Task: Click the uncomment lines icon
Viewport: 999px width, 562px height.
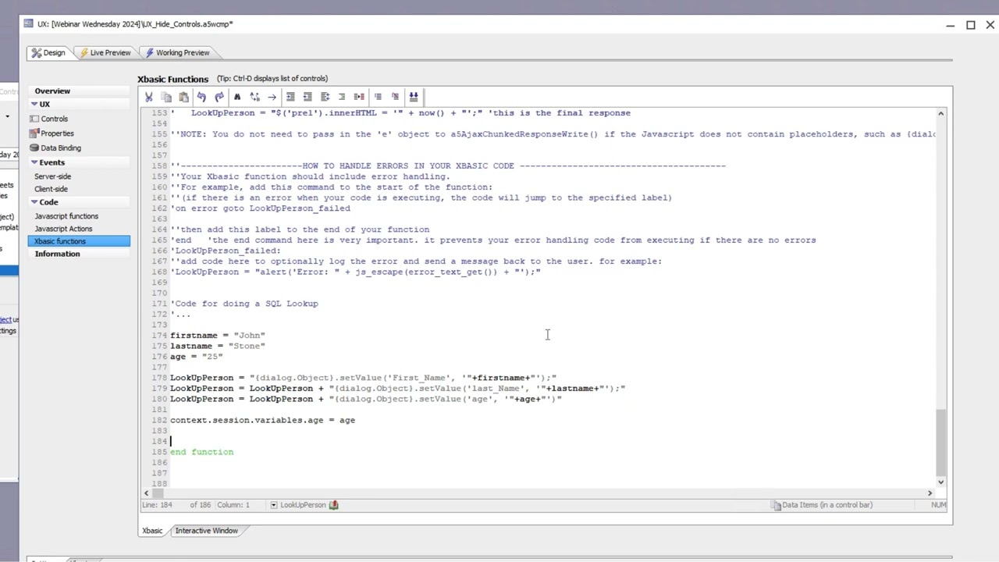Action: [x=396, y=97]
